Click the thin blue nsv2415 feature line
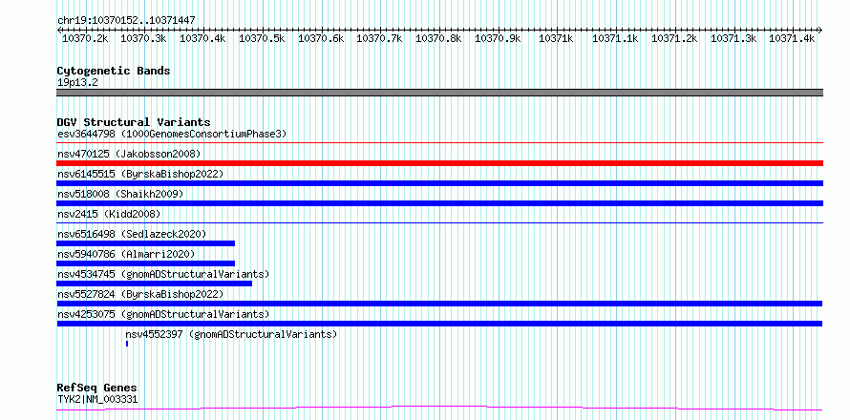850x420 pixels. (x=439, y=223)
